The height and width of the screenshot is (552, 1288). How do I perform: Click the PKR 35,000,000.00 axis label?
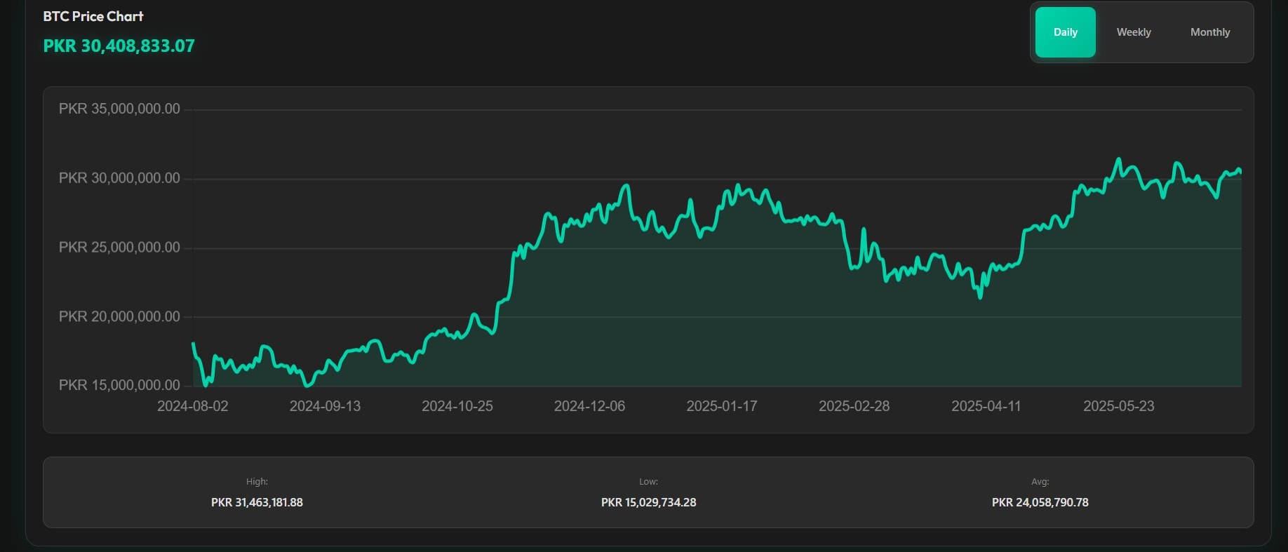[119, 109]
